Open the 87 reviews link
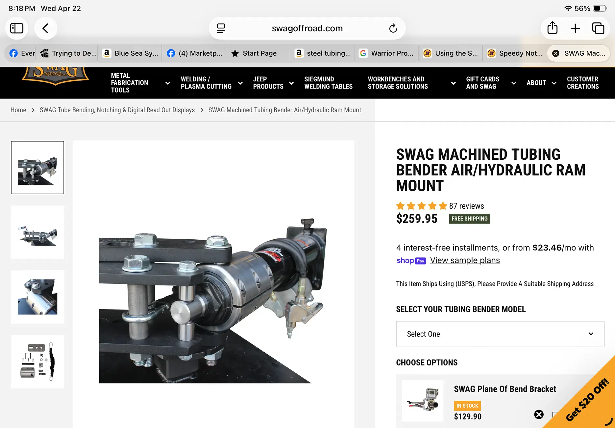 466,206
